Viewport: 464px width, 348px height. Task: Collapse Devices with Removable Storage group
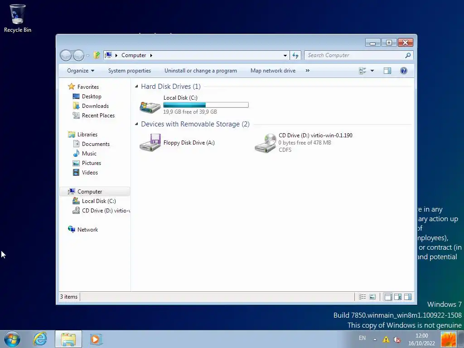tap(136, 124)
